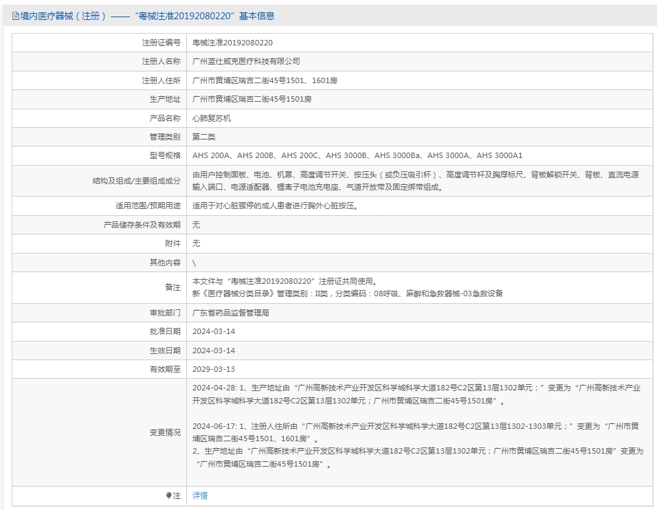Click the header title 境内医疗器械（注册）基本信息
Image resolution: width=657 pixels, height=510 pixels.
147,16
